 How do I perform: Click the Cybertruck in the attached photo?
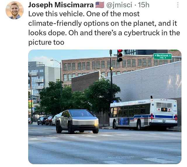click(77, 121)
